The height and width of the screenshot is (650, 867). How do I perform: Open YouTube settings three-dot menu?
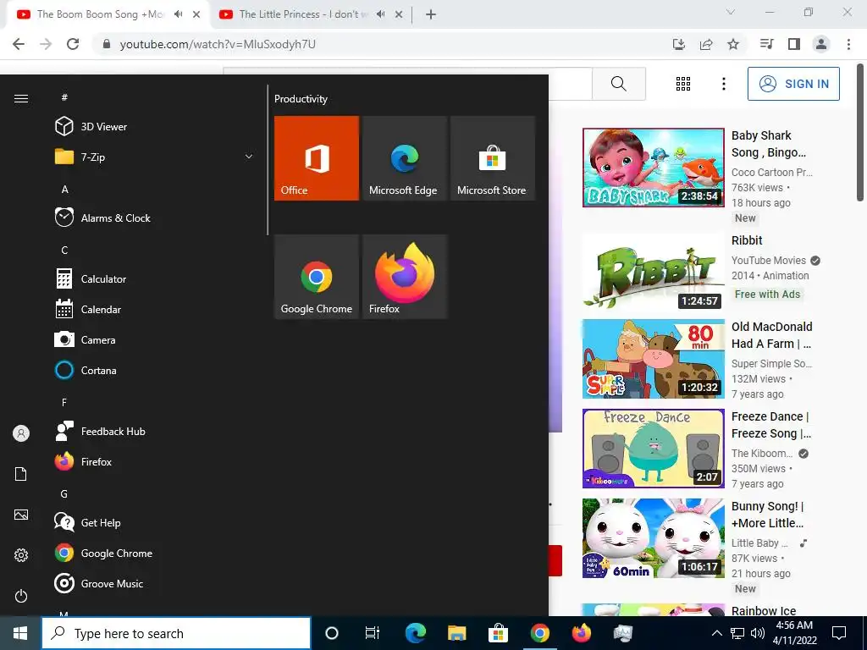724,84
